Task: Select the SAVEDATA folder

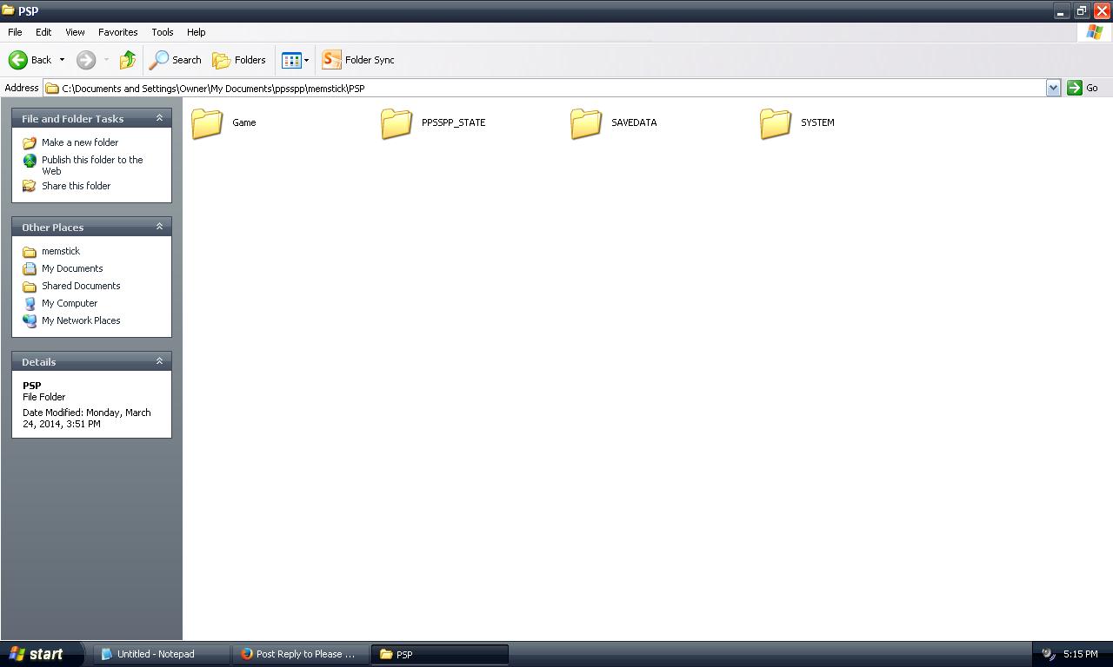Action: pyautogui.click(x=586, y=123)
